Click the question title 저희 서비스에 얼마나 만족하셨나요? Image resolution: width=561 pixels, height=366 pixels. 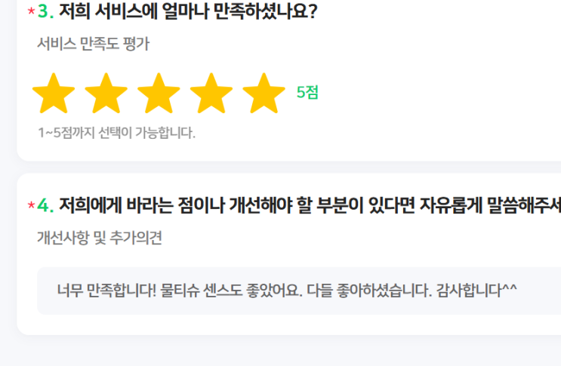pyautogui.click(x=188, y=11)
